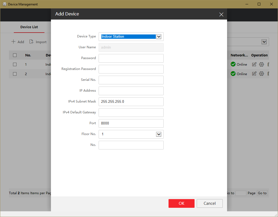Edit device in row 1 via pencil icon
278x217 pixels.
(x=254, y=64)
